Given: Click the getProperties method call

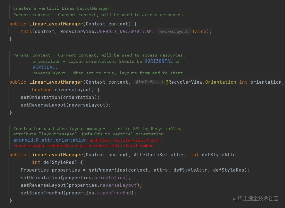Looking at the screenshot, I should click(x=107, y=170).
